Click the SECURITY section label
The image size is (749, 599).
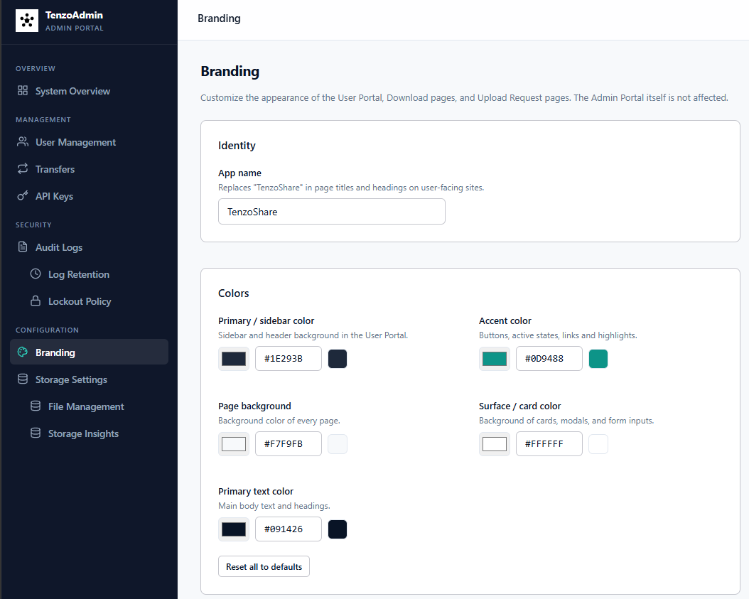pos(33,225)
